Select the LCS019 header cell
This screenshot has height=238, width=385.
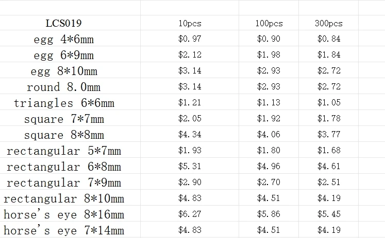[64, 23]
